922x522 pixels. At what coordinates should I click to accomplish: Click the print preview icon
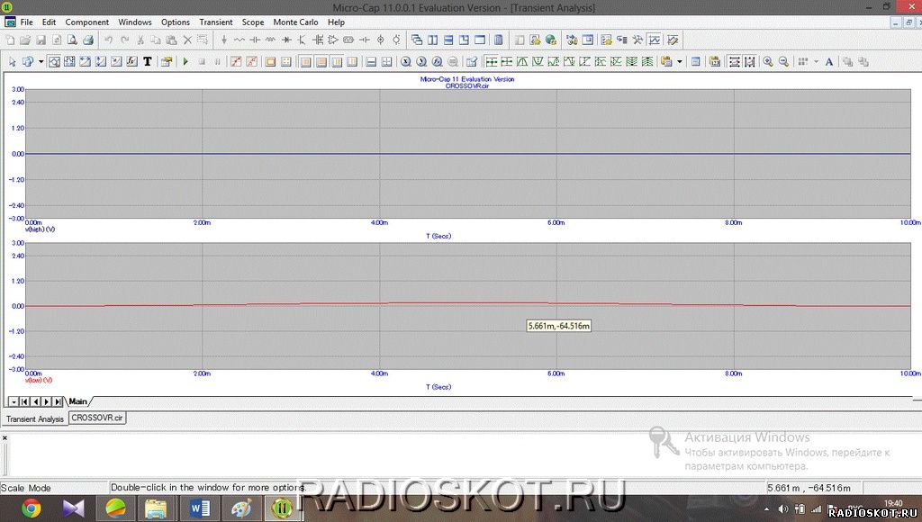coord(72,40)
